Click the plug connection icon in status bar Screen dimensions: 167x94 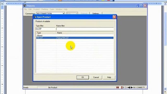click(x=130, y=87)
